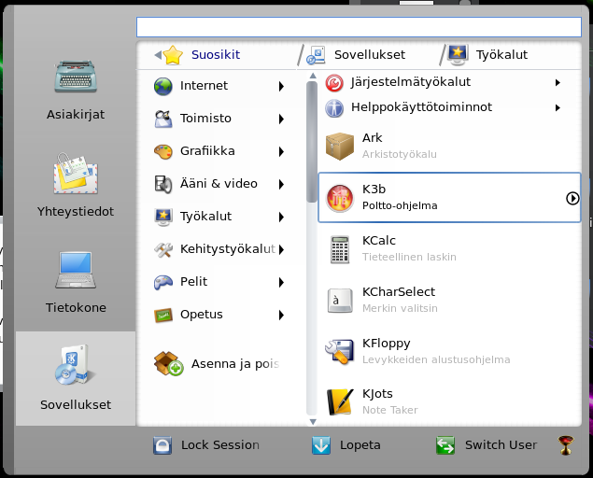This screenshot has width=593, height=478.
Task: Open the Toimisto category row
Action: 219,119
